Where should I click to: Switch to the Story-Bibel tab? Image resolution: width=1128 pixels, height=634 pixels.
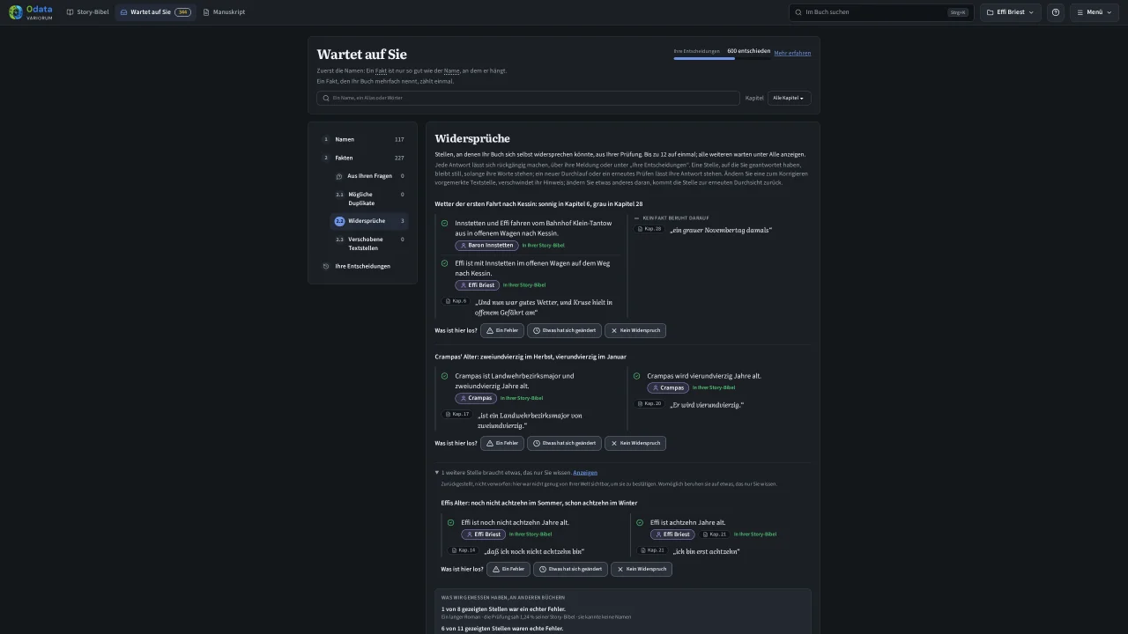tap(88, 12)
